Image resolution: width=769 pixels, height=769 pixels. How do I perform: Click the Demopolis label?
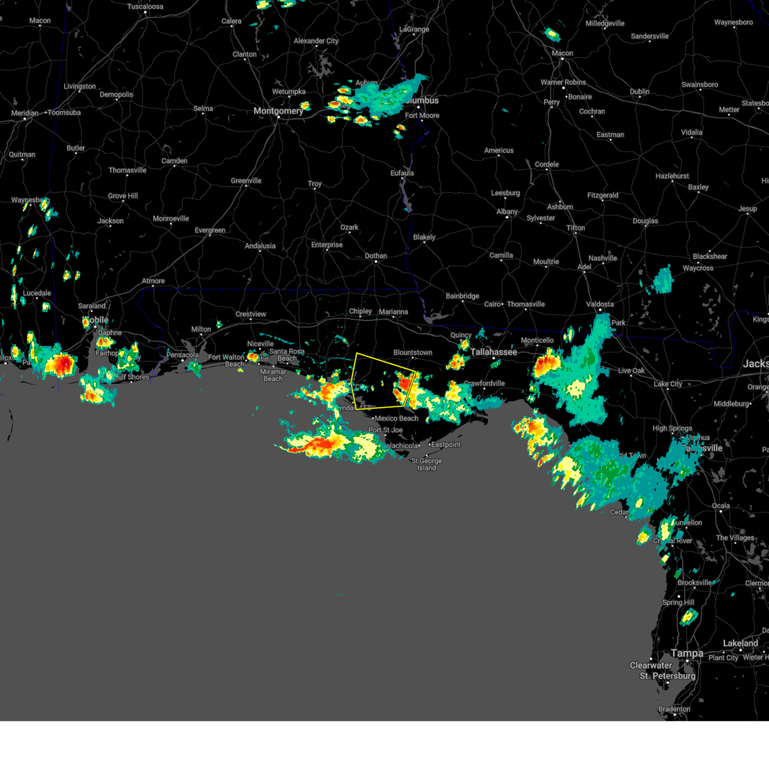[117, 94]
